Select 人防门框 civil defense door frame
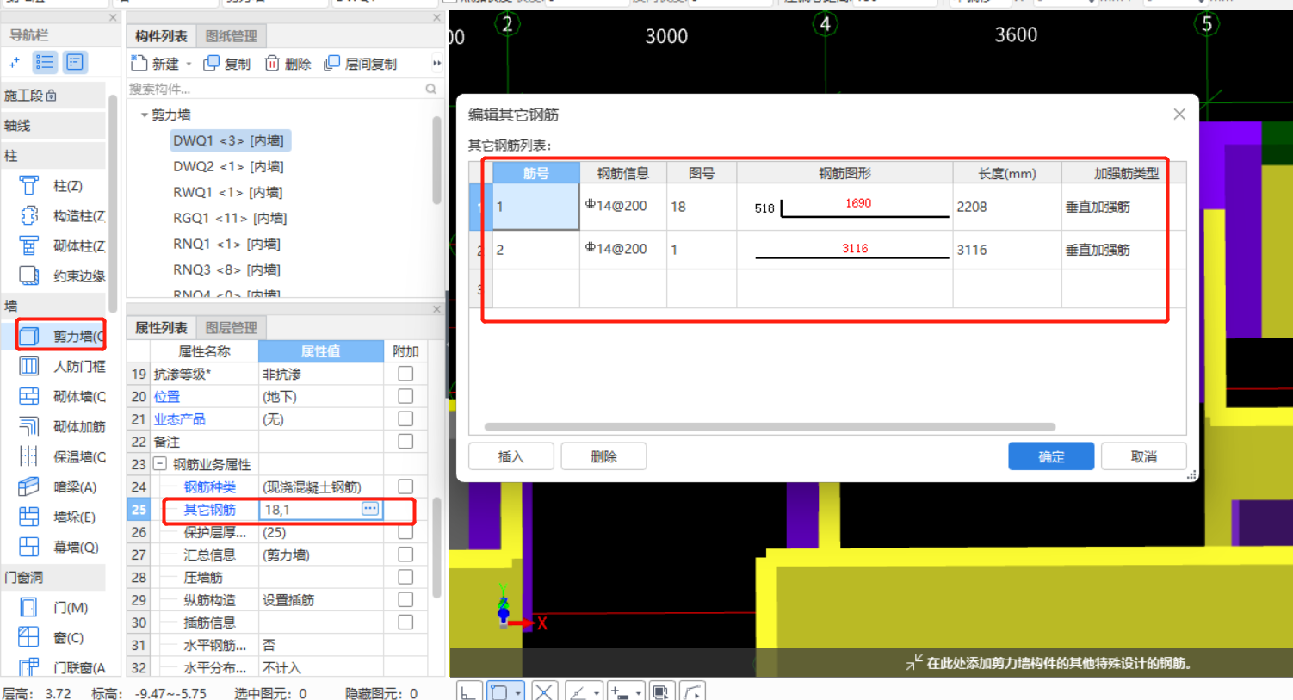Viewport: 1293px width, 700px height. 60,367
